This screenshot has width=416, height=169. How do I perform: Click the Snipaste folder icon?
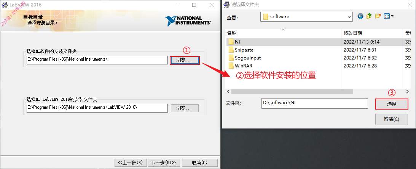231,50
